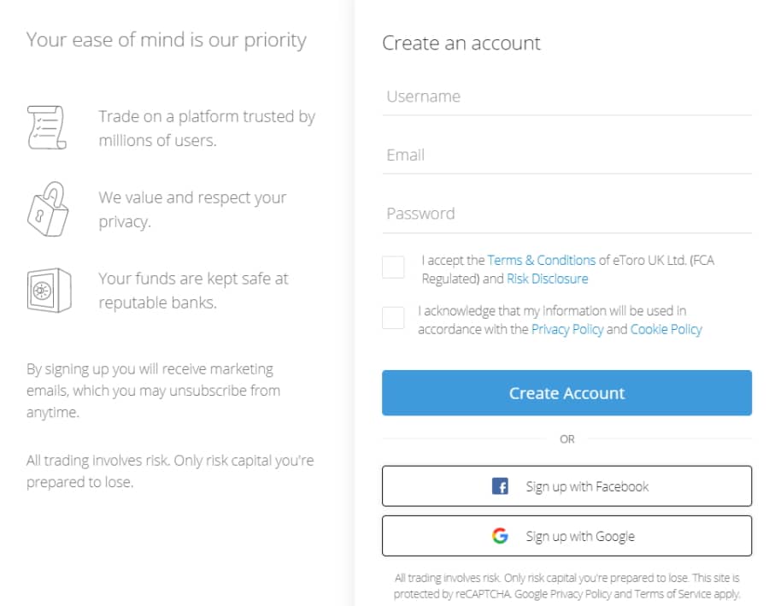The image size is (769, 606).
Task: Open the Risk Disclosure link
Action: click(548, 279)
